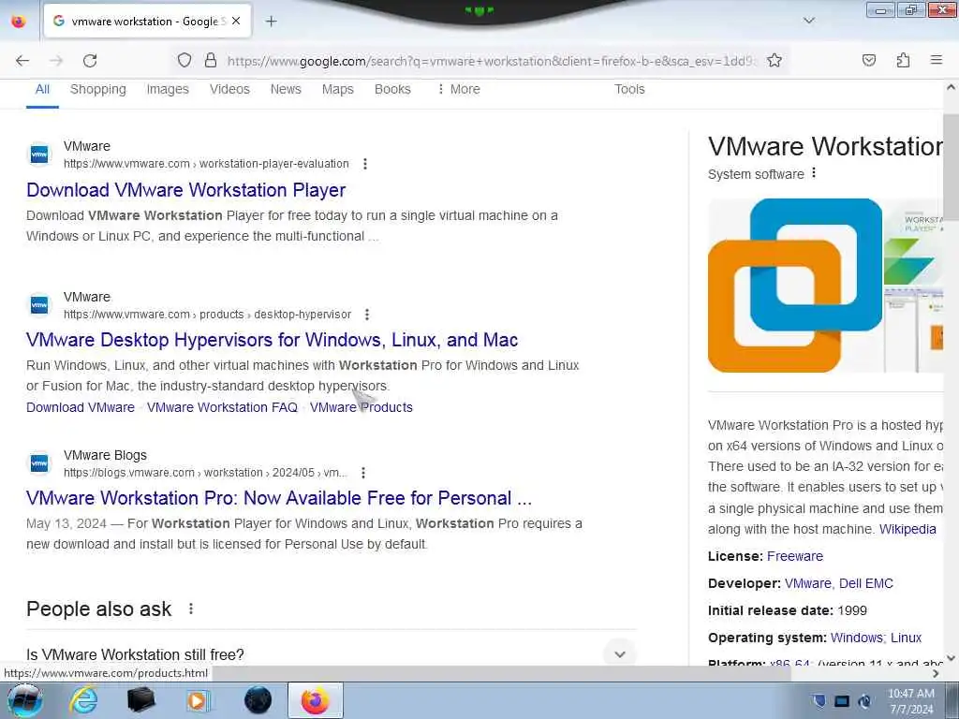Open the Extensions puzzle icon
959x719 pixels.
[903, 60]
